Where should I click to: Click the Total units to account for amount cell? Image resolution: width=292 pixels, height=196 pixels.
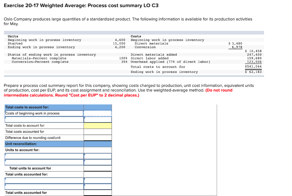[x=97, y=168]
